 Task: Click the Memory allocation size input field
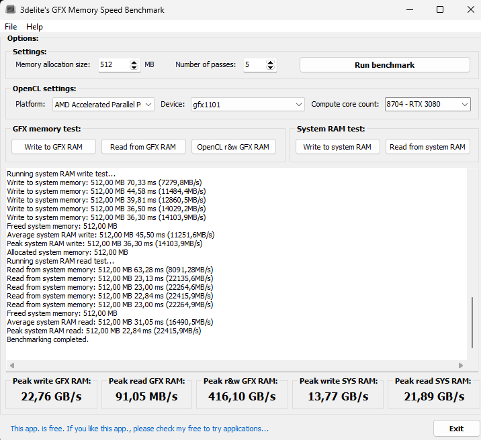(114, 65)
